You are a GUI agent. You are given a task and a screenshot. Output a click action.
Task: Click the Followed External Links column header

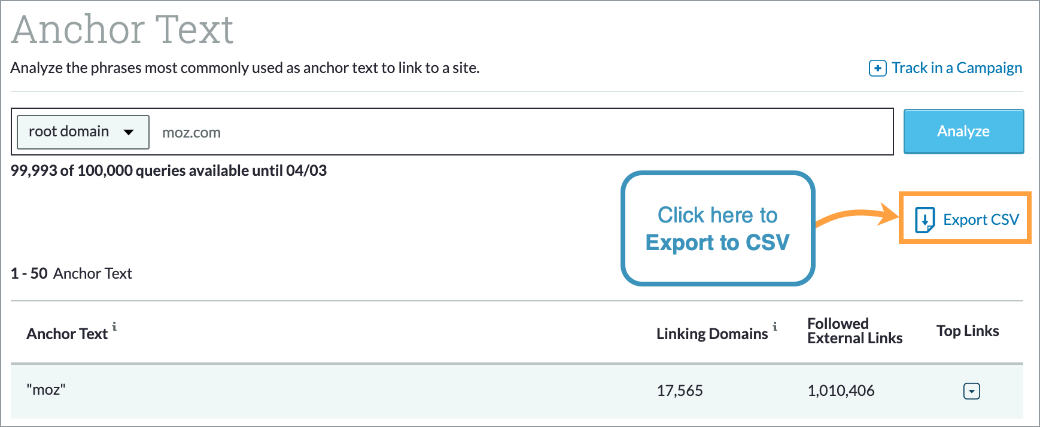click(x=854, y=331)
